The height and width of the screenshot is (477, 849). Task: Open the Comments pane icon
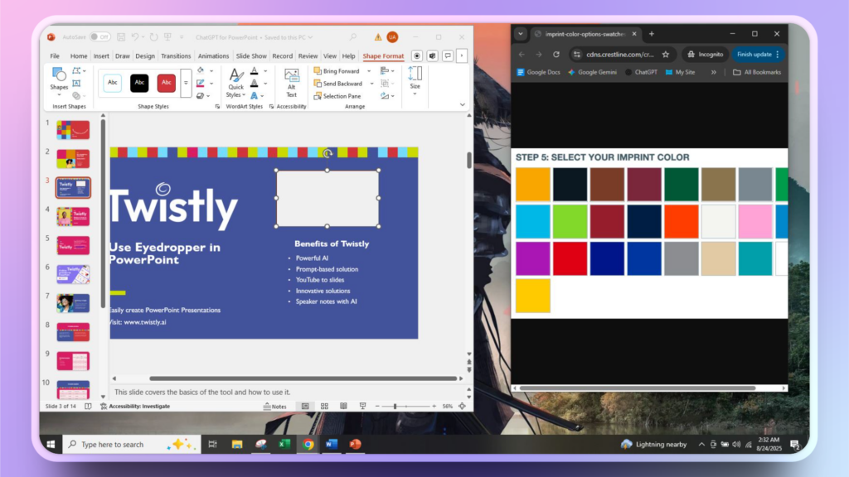pyautogui.click(x=447, y=55)
